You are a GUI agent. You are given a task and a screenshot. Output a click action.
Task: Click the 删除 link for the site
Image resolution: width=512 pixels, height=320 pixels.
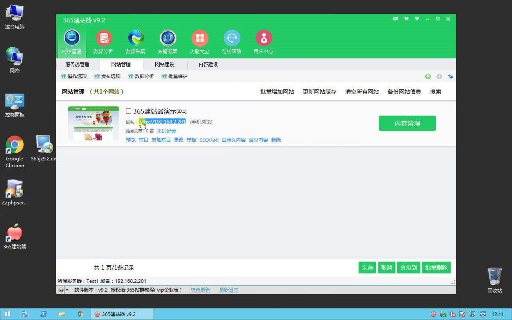[276, 140]
